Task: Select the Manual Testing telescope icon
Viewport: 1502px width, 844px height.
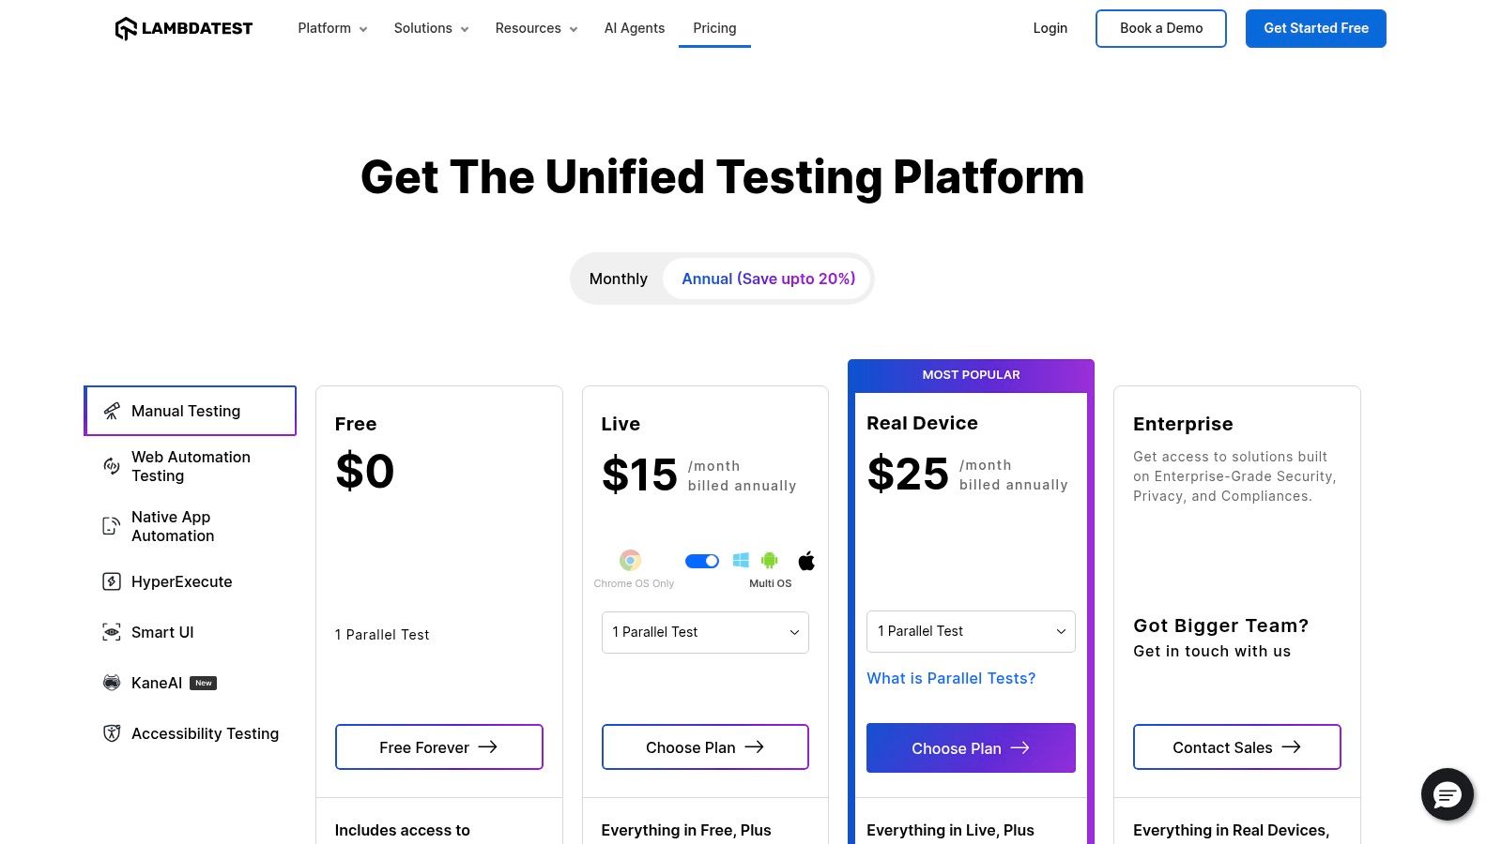Action: 112,411
